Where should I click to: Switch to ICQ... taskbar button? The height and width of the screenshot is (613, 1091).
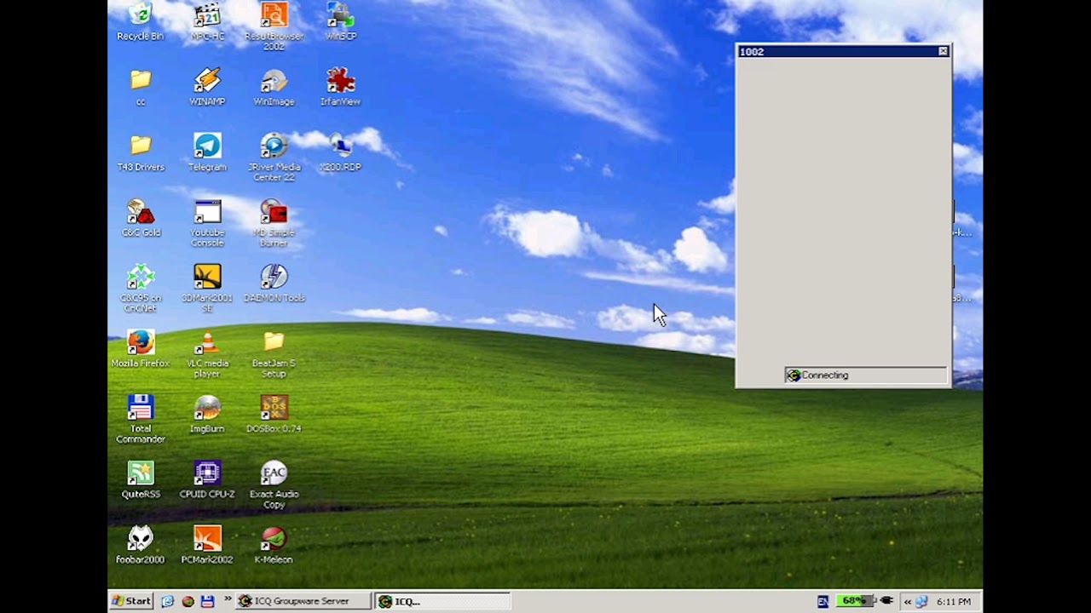pyautogui.click(x=442, y=601)
